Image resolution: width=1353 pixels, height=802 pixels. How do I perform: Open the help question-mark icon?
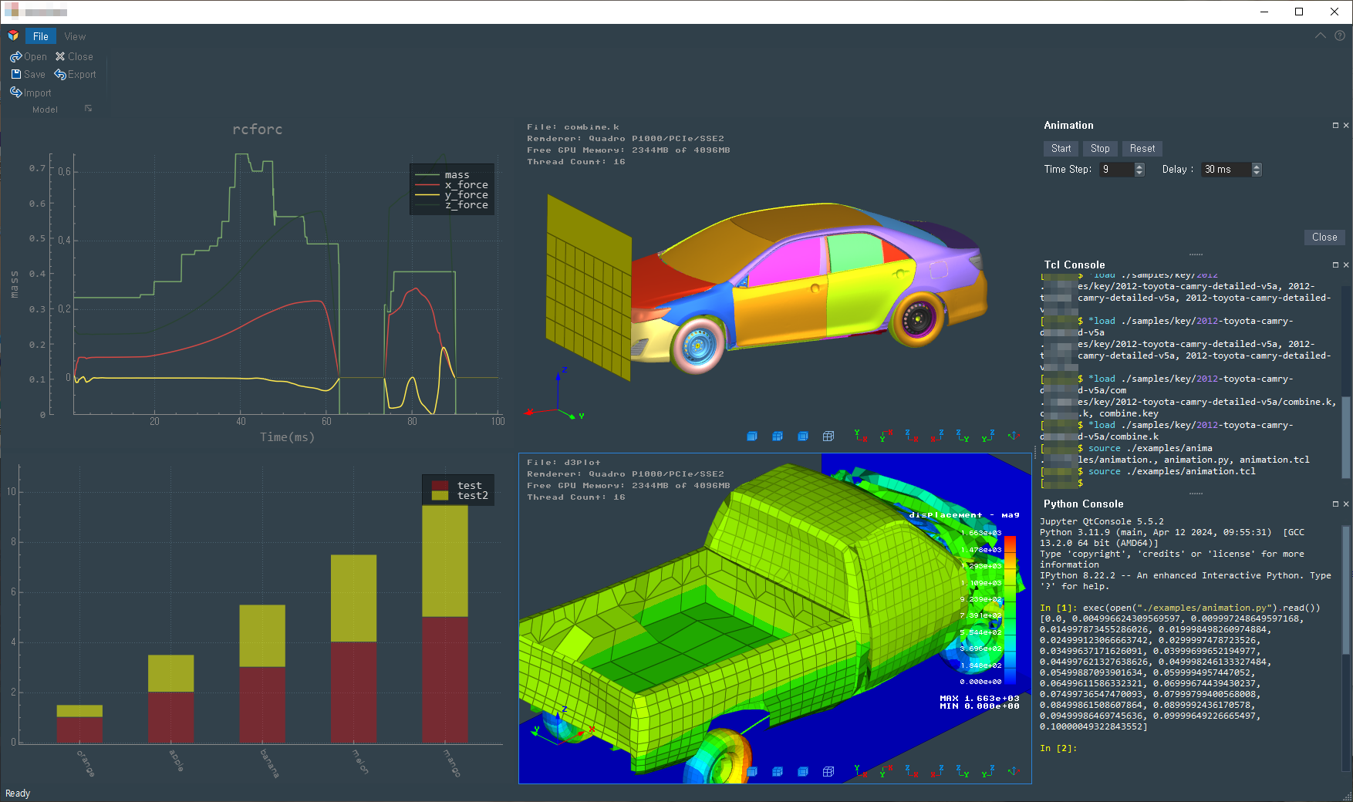pos(1340,35)
